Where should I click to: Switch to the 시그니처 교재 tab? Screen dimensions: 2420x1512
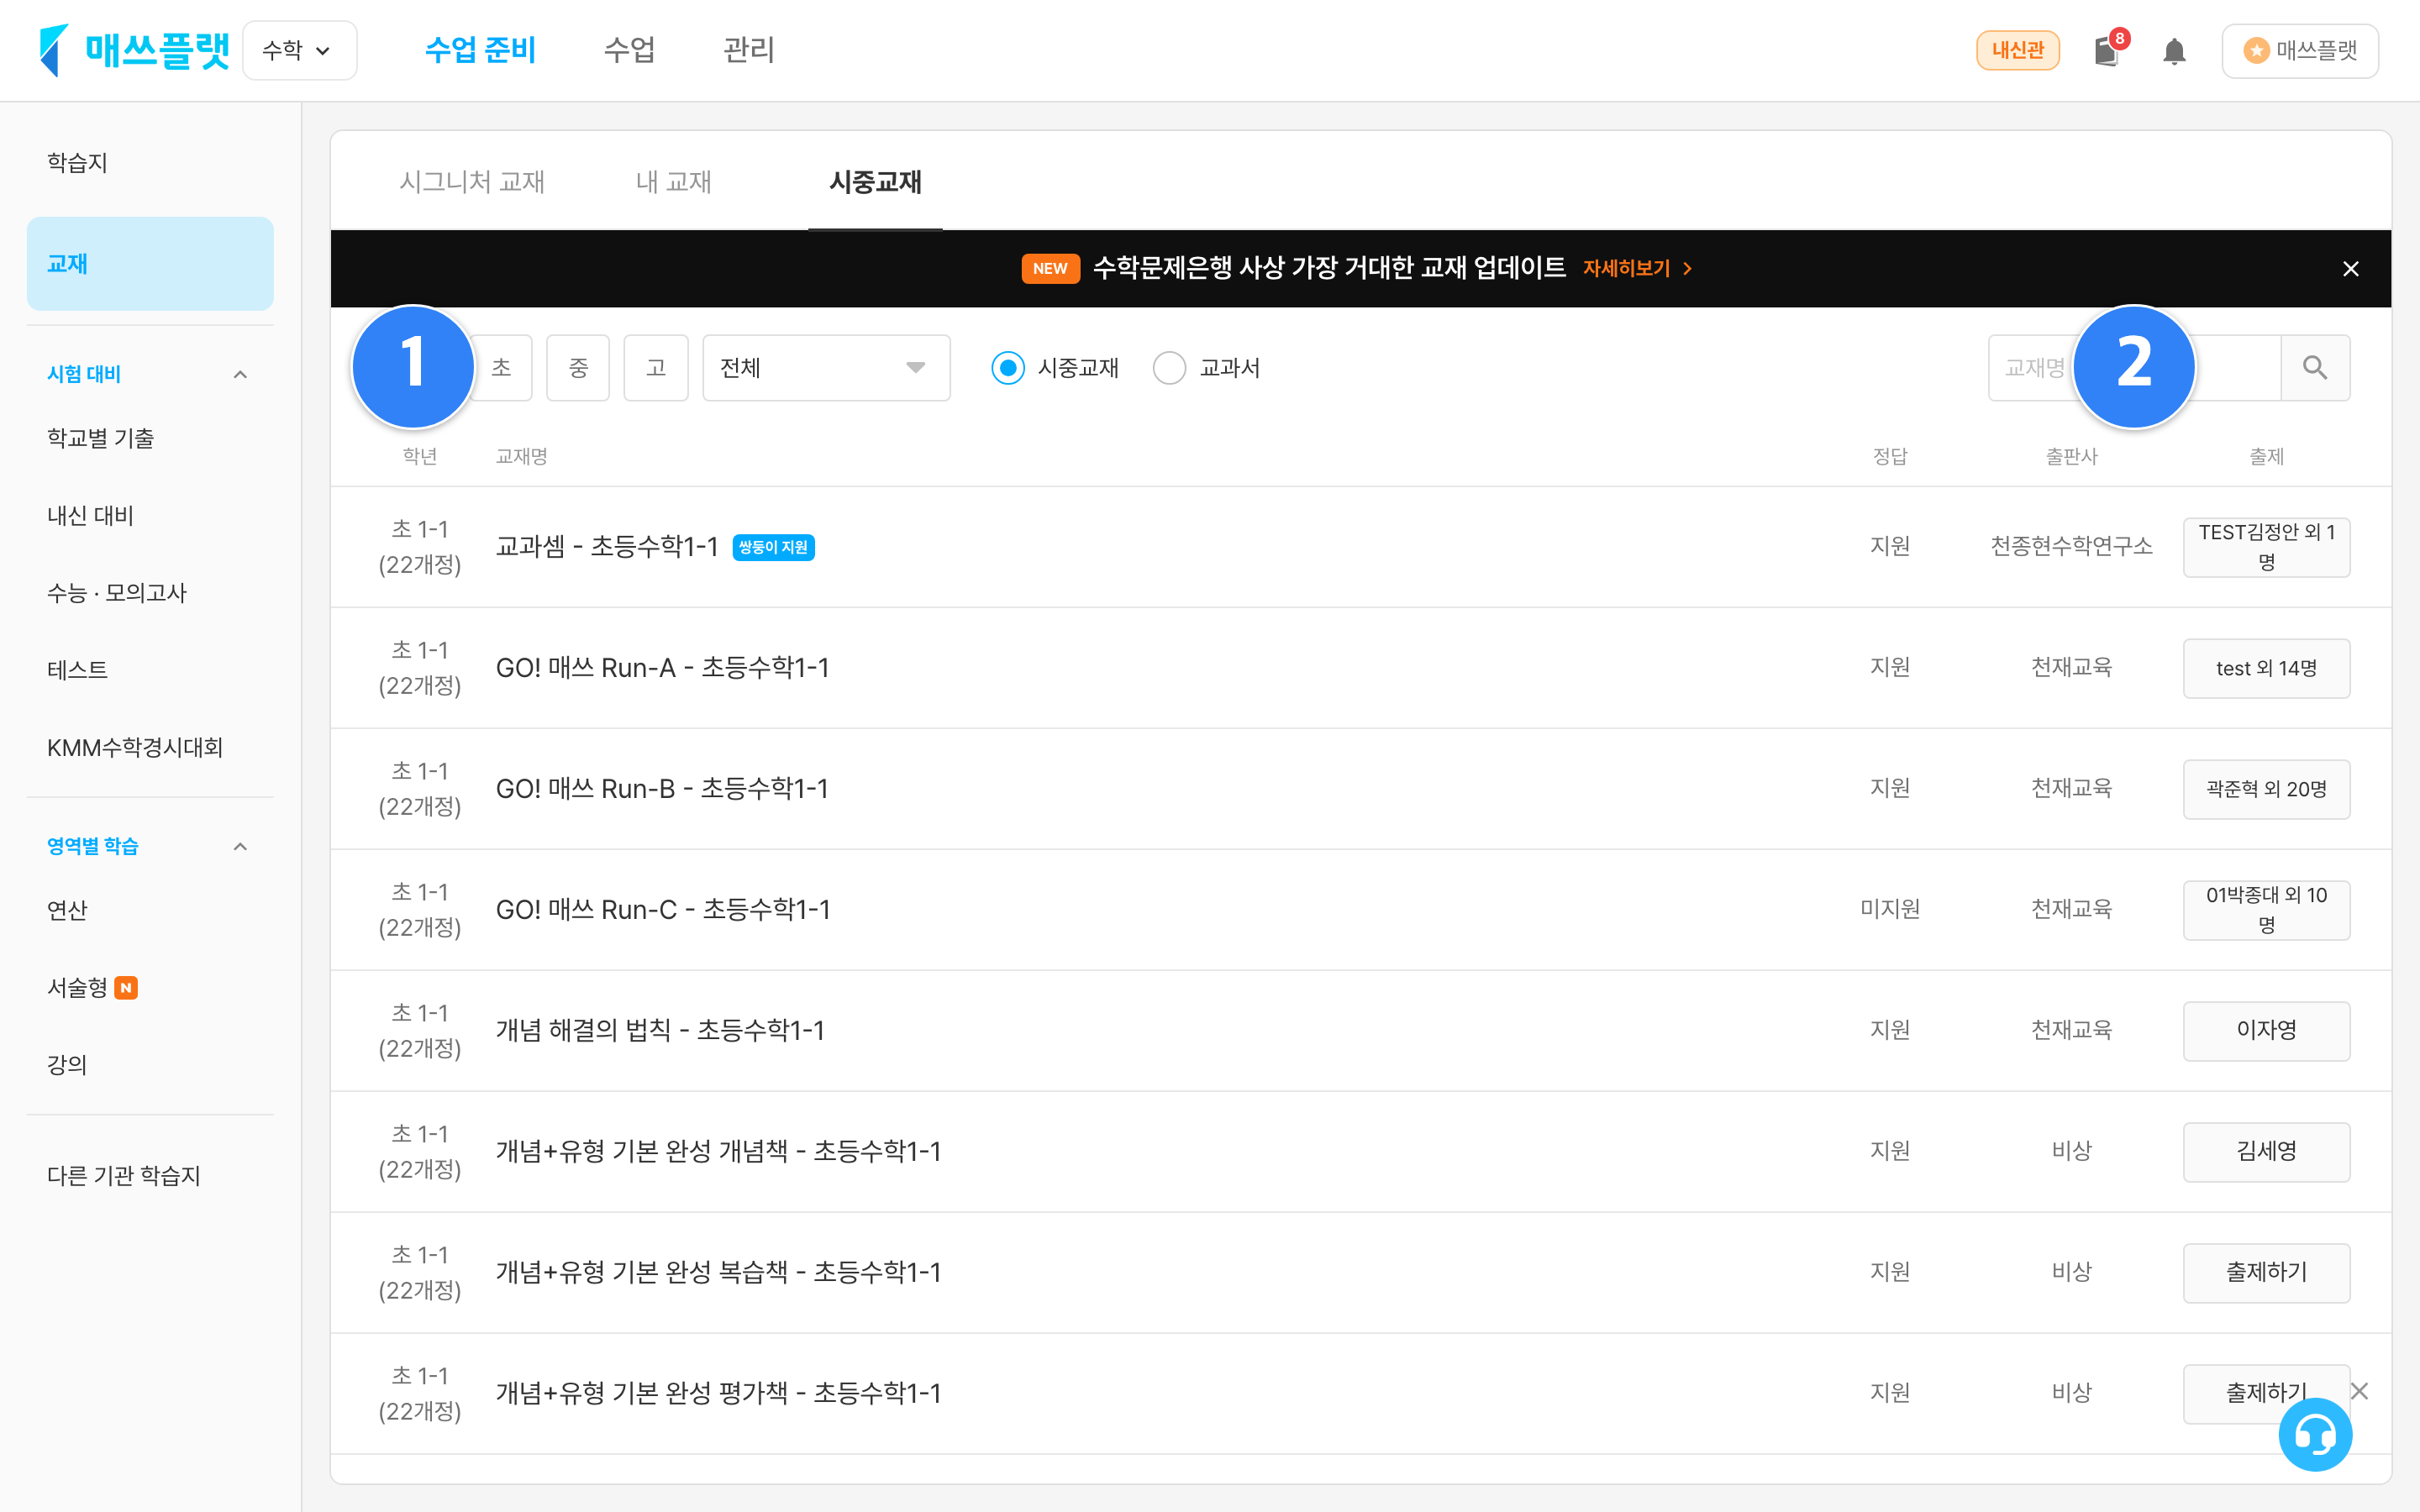[x=472, y=181]
